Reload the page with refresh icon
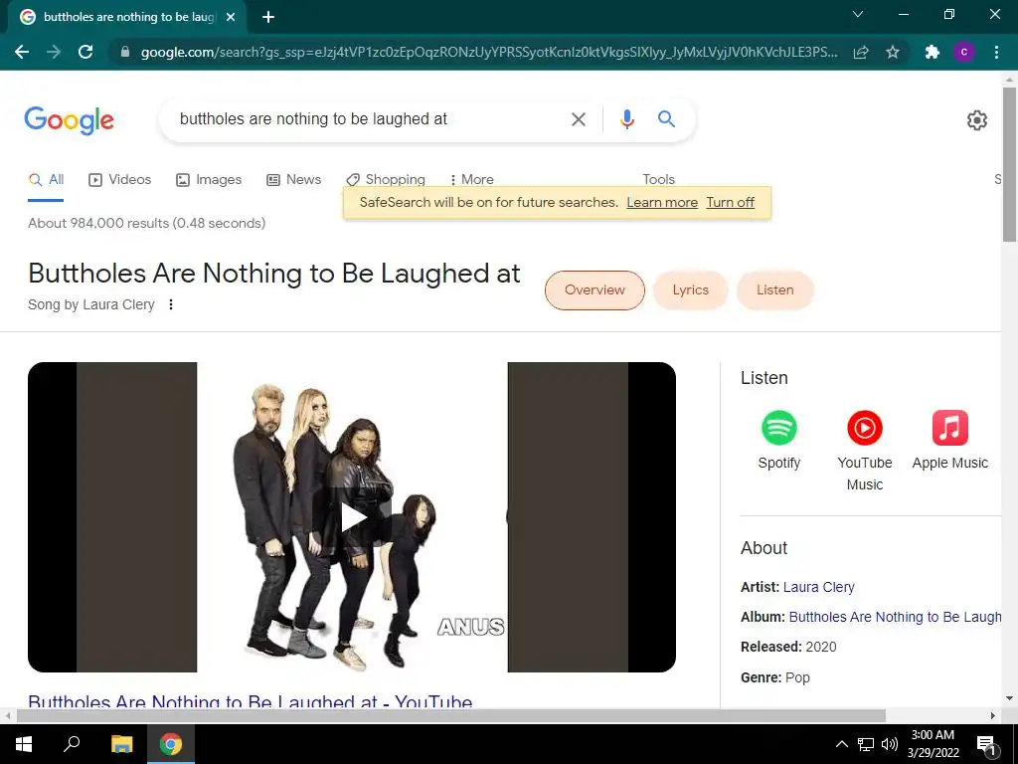 85,52
